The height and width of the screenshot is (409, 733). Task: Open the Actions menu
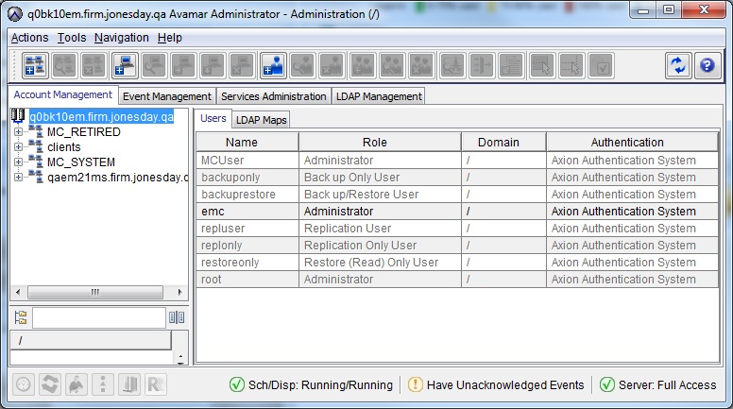[30, 38]
